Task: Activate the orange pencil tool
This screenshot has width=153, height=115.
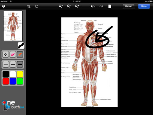Action: click(x=20, y=54)
